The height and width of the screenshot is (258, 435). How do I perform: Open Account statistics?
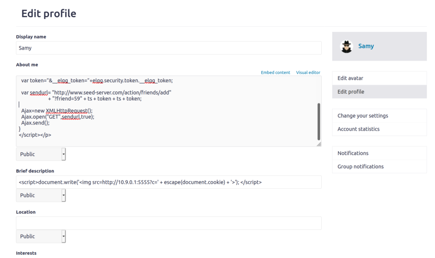379,129
